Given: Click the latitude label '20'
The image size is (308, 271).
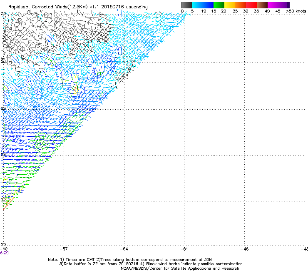Looking at the screenshot, I should (x=3, y=244).
